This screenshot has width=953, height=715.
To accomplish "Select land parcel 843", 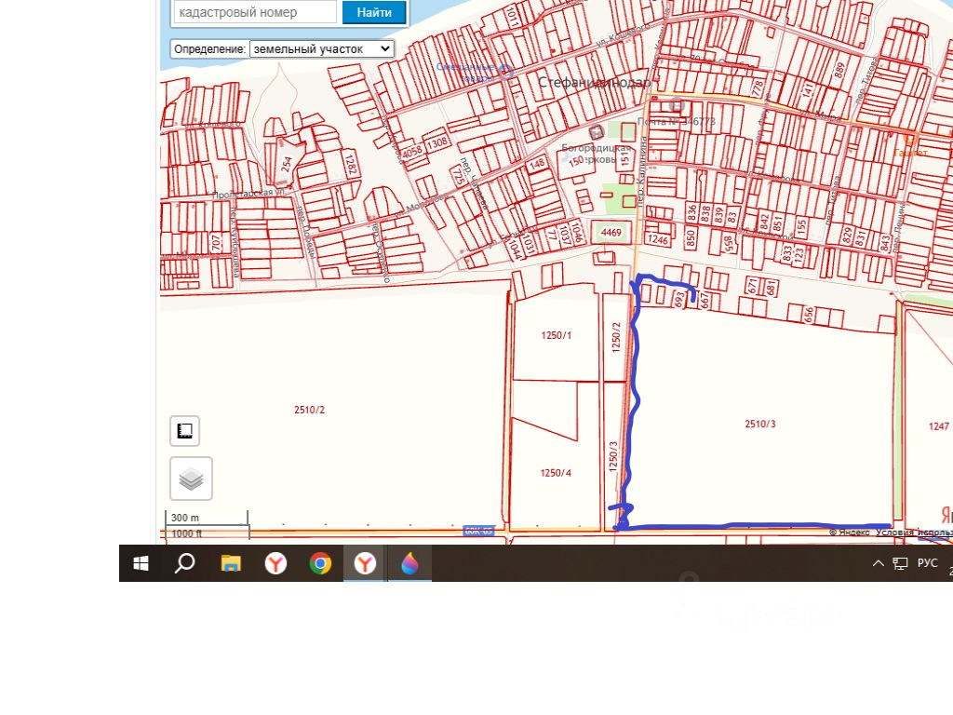I will tap(885, 243).
